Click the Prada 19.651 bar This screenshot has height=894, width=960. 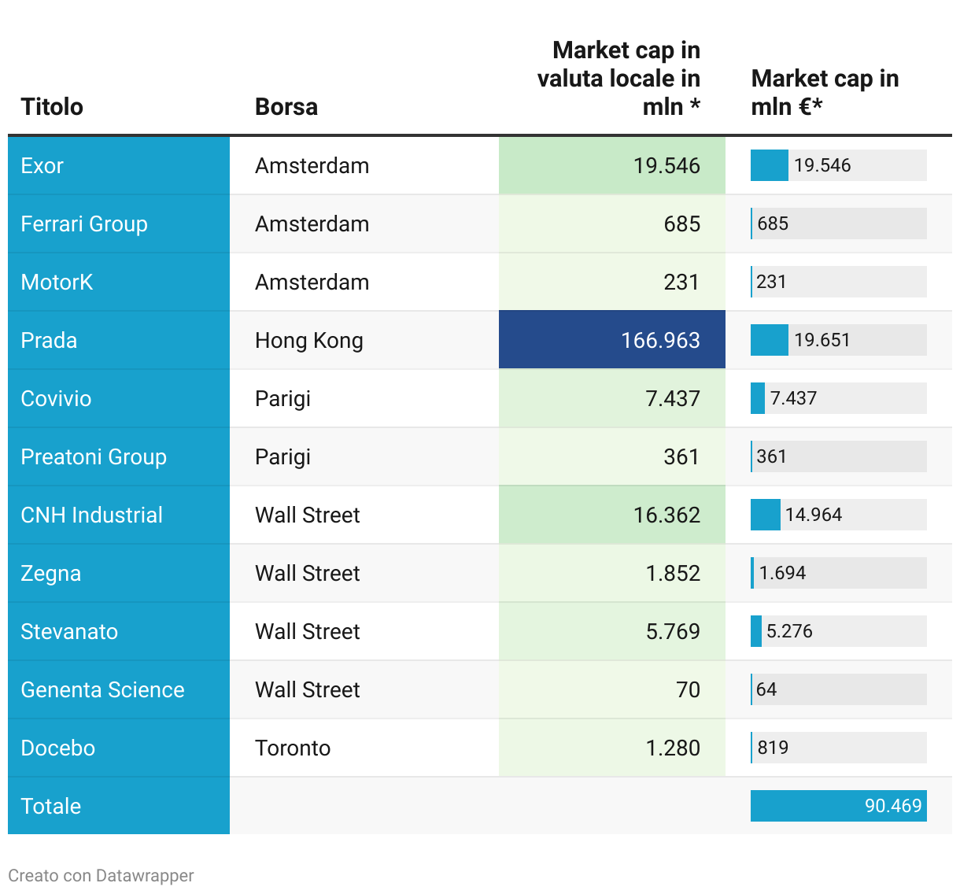tap(838, 340)
